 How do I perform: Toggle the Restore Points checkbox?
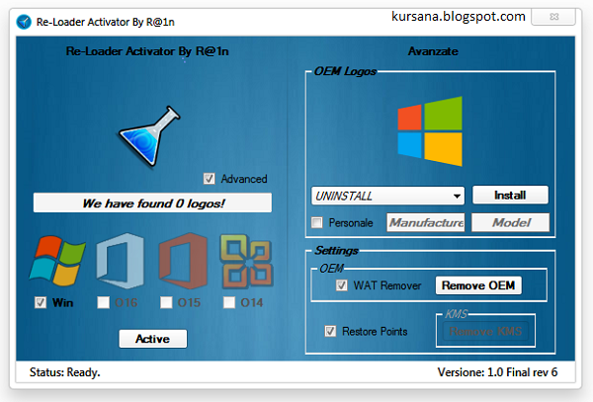pyautogui.click(x=330, y=331)
